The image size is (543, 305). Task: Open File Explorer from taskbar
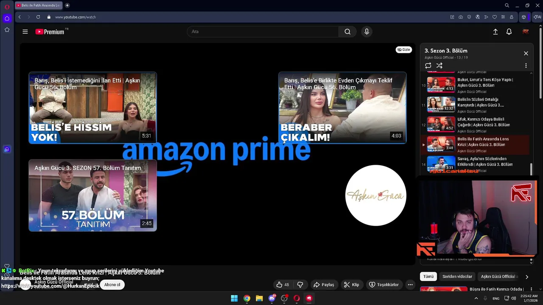259,298
